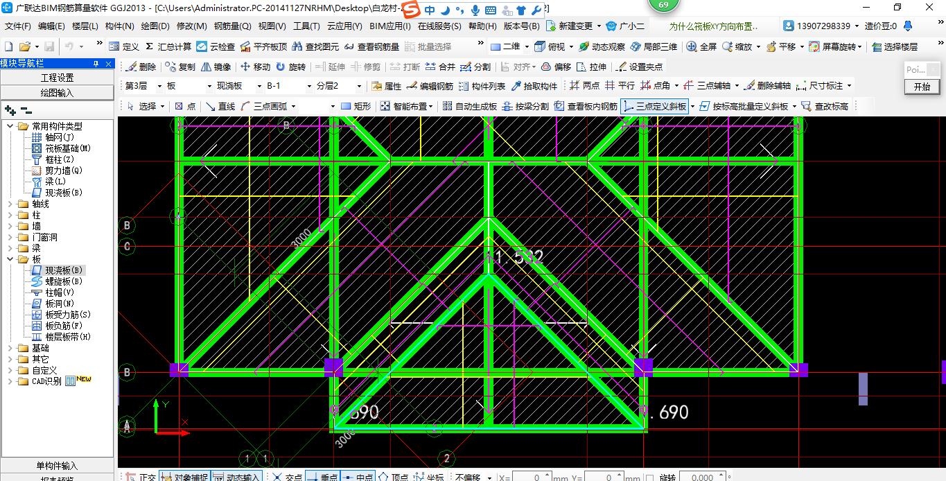Expand the 轴线 tree node
This screenshot has width=946, height=481.
pos(10,204)
